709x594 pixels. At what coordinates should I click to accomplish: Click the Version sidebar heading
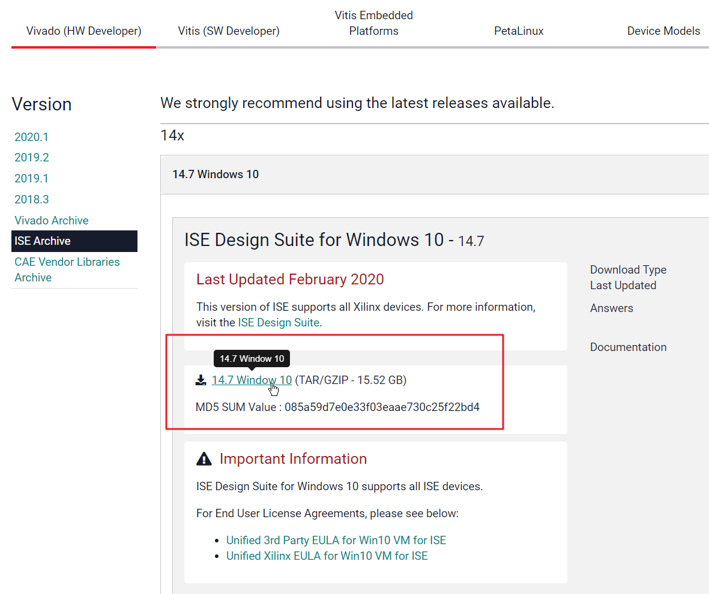(41, 104)
